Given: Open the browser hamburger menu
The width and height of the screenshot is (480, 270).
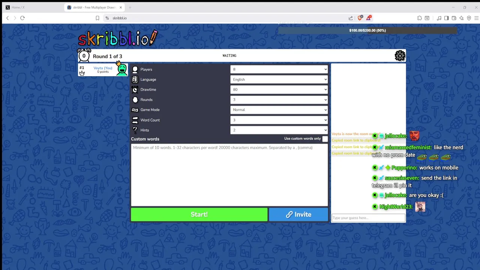Looking at the screenshot, I should pyautogui.click(x=476, y=18).
